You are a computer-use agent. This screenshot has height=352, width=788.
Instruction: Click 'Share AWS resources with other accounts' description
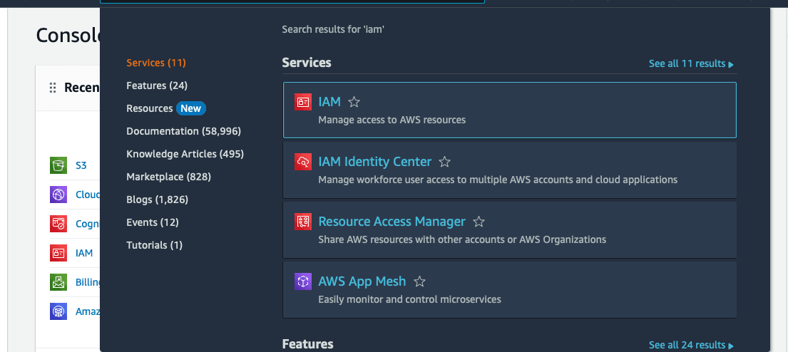pos(462,240)
